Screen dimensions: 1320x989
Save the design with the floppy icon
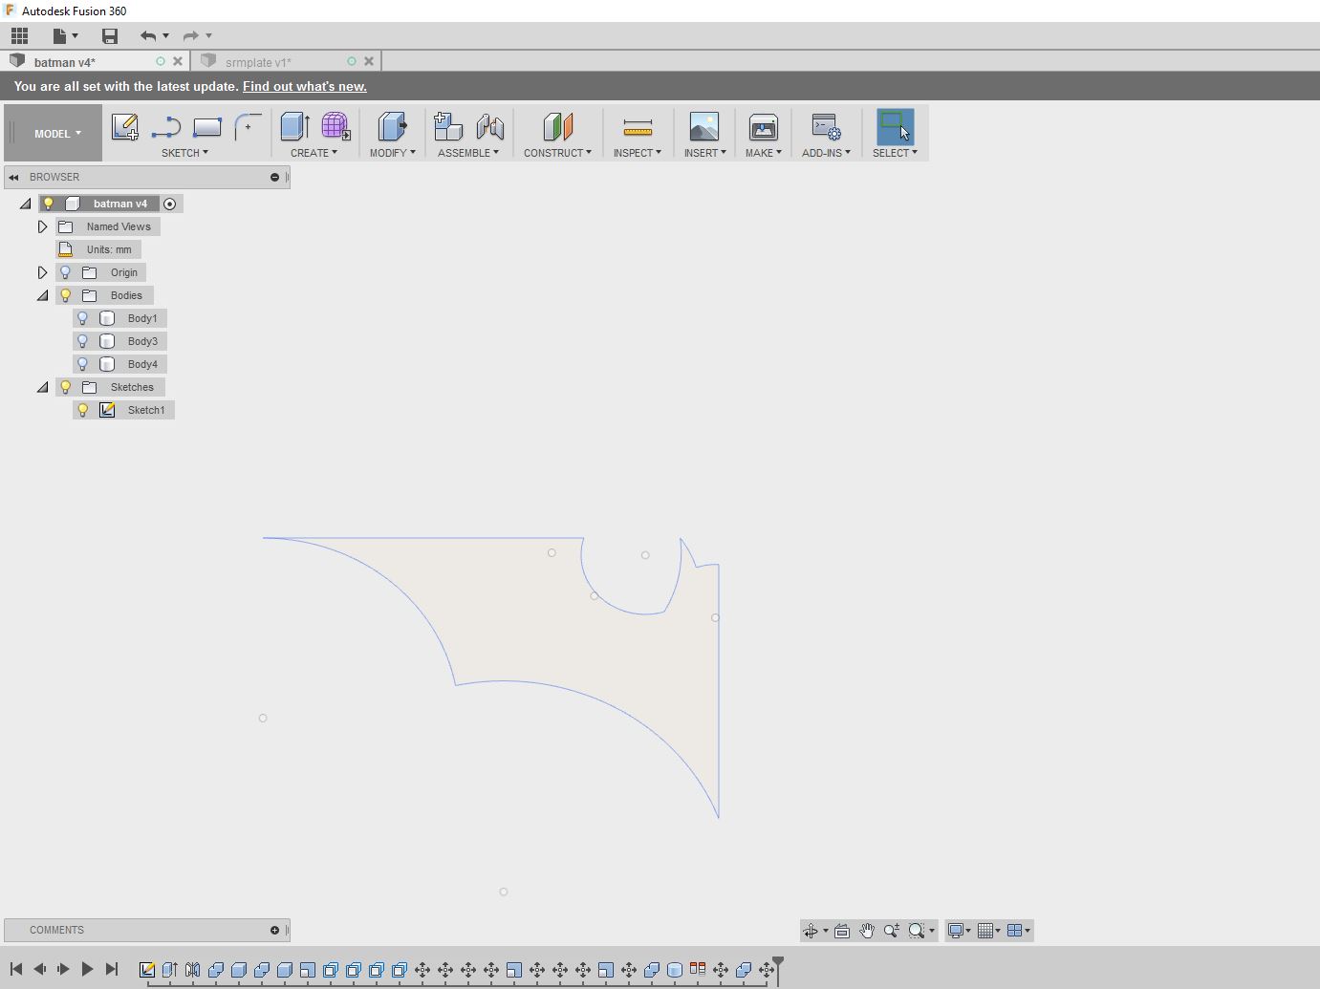point(110,35)
